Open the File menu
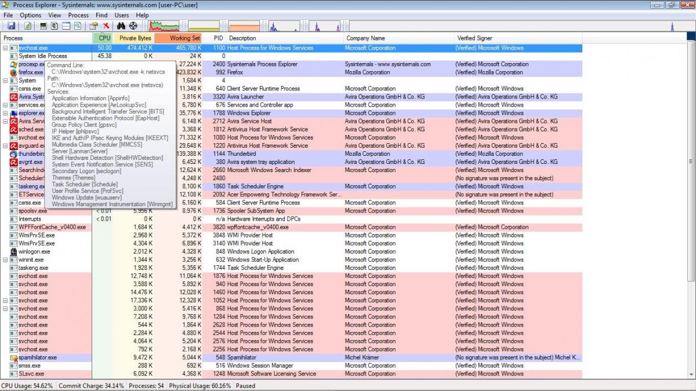This screenshot has width=696, height=391. click(x=8, y=15)
